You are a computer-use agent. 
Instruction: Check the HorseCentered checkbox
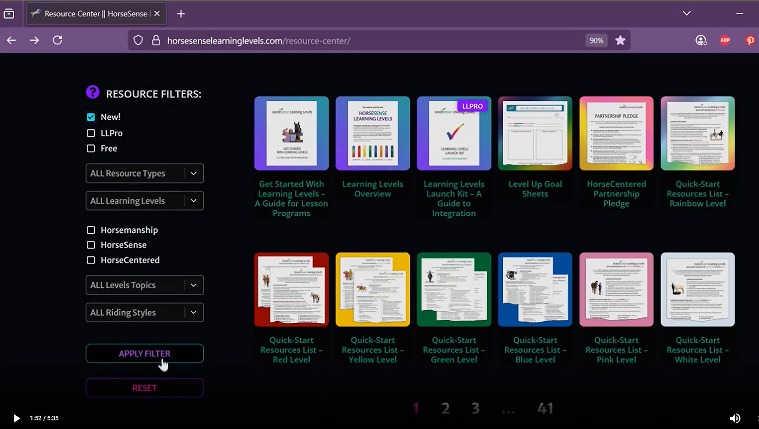(x=91, y=260)
